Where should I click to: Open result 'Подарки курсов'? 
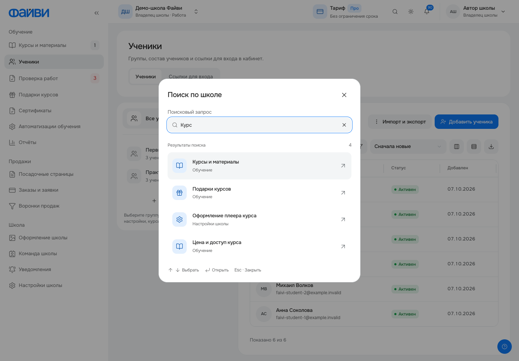(259, 193)
